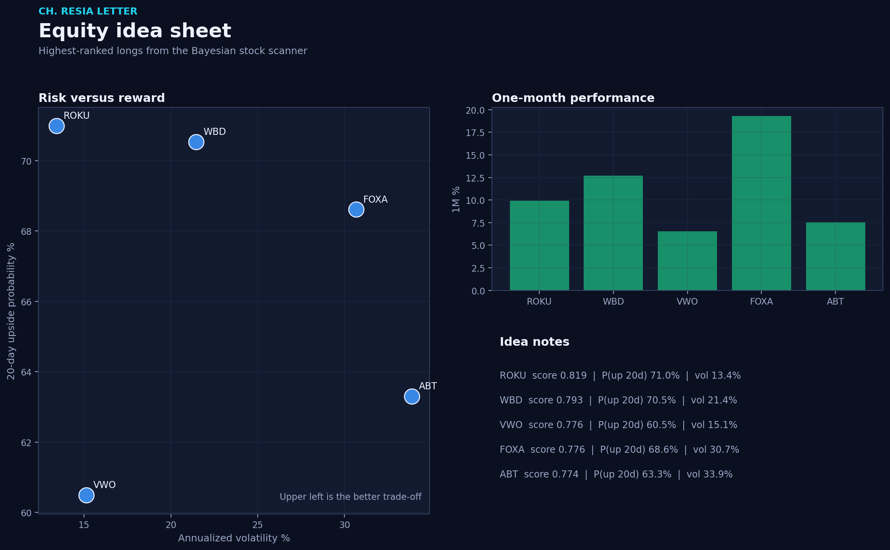Click the 15.0 tick on 1M % axis

click(475, 156)
